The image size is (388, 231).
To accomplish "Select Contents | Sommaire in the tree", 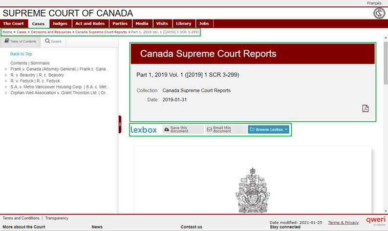I will [29, 63].
